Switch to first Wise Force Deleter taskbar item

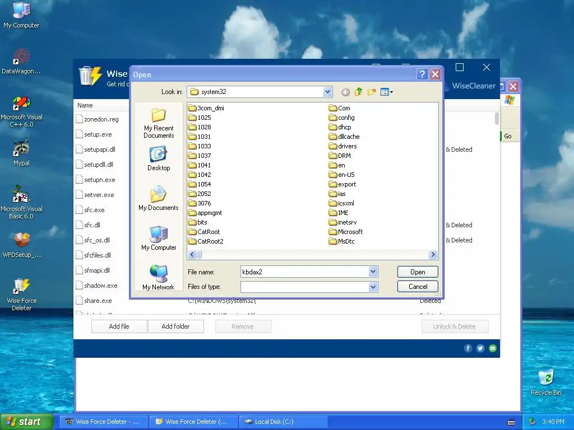coord(104,422)
